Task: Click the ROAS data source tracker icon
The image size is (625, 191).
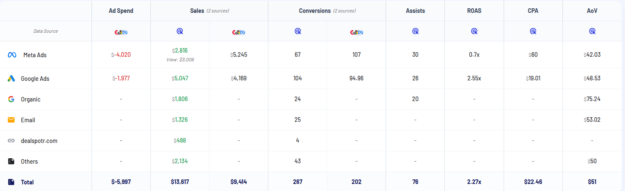Action: click(474, 31)
